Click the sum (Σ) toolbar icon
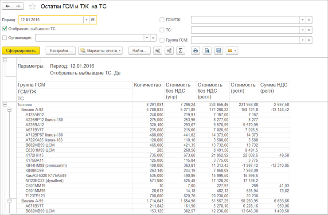 [180, 51]
